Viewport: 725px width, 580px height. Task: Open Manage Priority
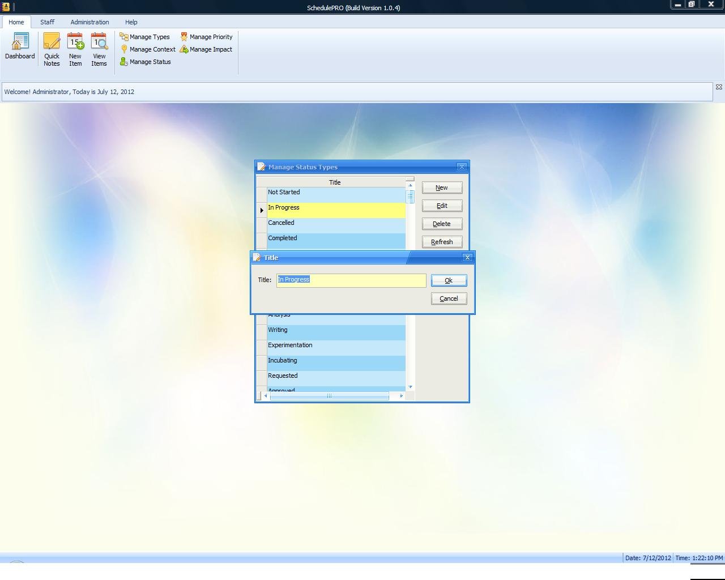[x=206, y=37]
